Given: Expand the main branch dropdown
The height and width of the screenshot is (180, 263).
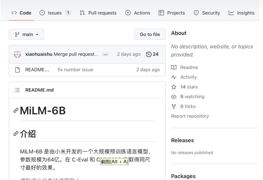Looking at the screenshot, I should pos(26,34).
